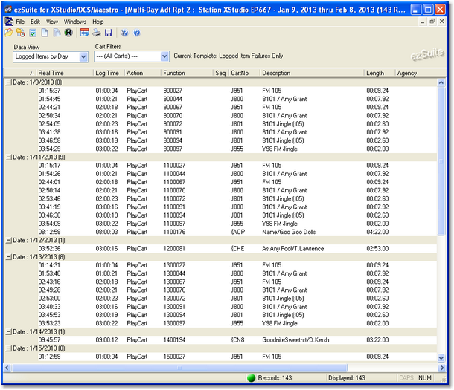Viewport: 454px width, 390px height.
Task: Click the round black R toolbar icon
Action: pyautogui.click(x=68, y=33)
